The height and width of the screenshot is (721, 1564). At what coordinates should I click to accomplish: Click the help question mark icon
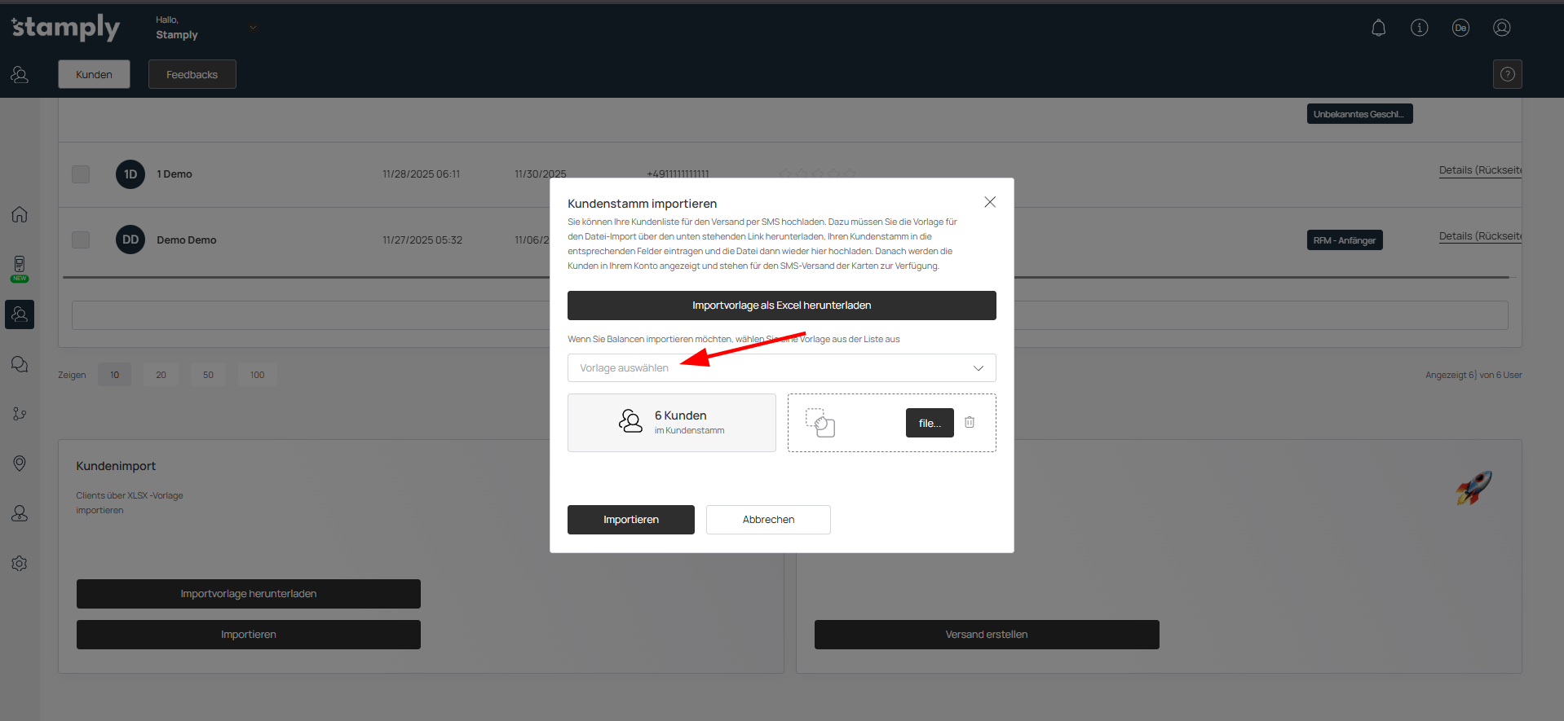[x=1507, y=74]
